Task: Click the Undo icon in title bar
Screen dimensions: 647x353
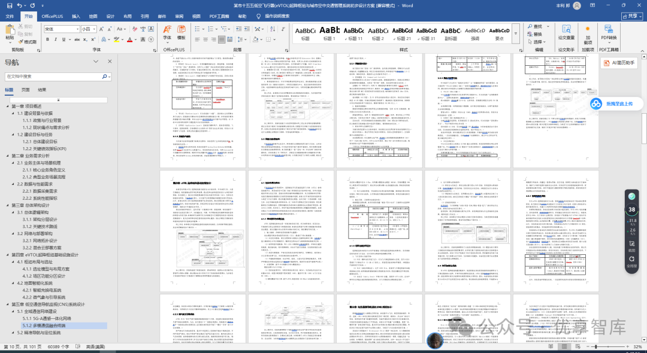Action: coord(20,6)
